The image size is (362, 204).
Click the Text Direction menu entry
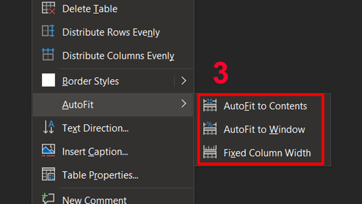point(95,128)
